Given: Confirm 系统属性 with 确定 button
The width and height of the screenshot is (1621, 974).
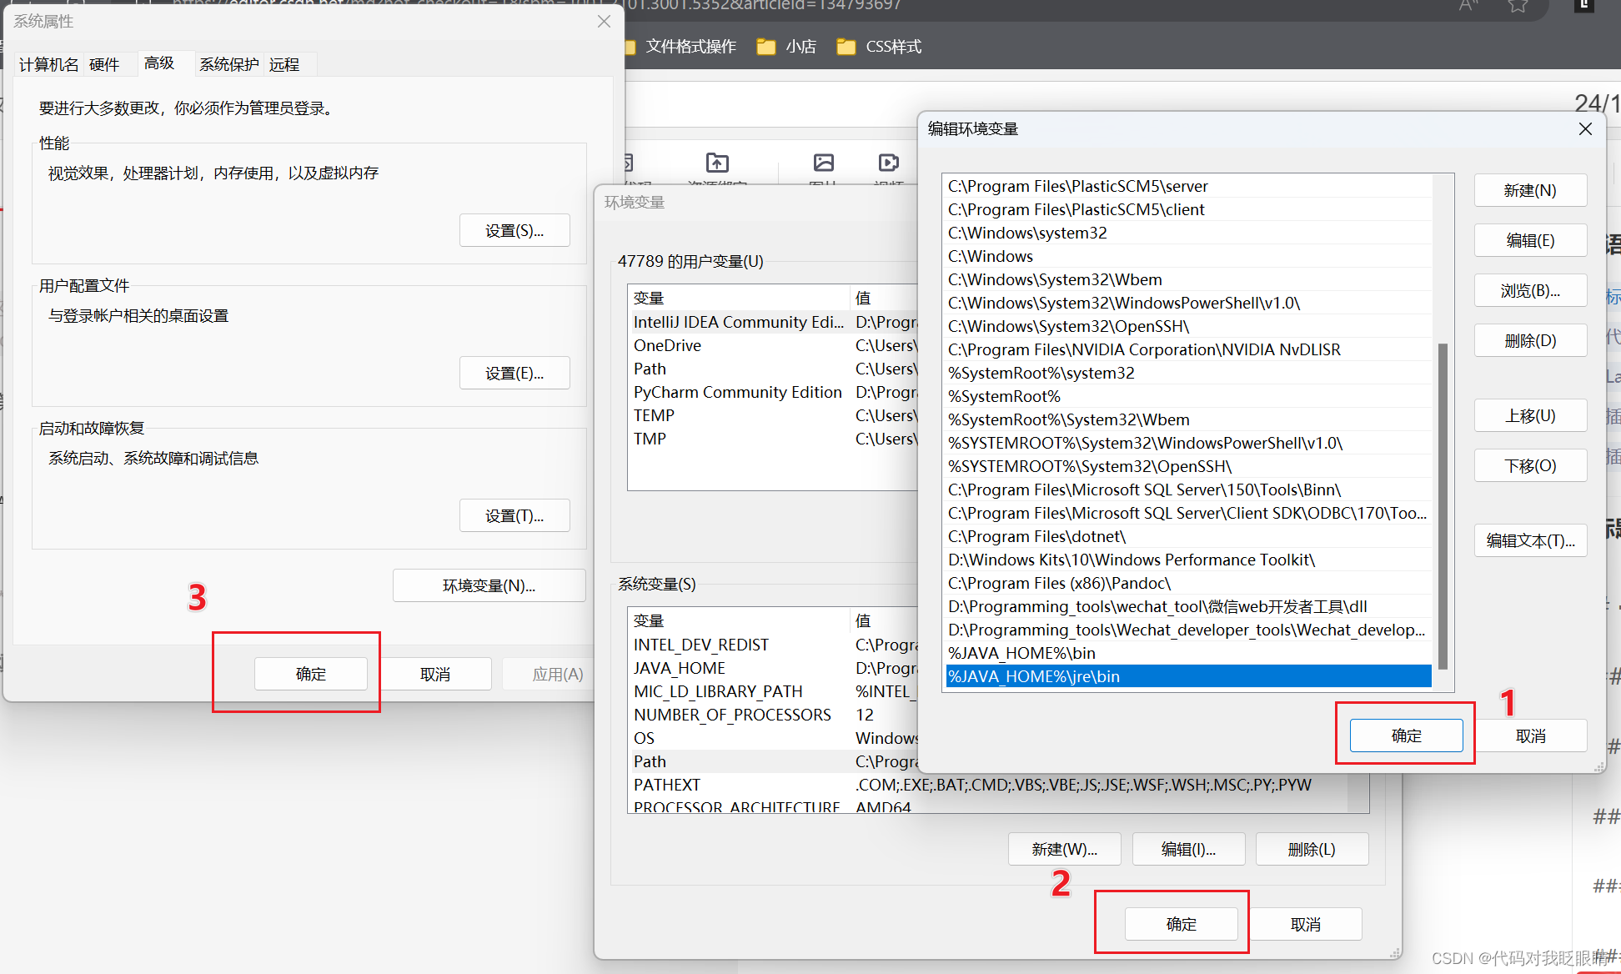Looking at the screenshot, I should pos(311,674).
